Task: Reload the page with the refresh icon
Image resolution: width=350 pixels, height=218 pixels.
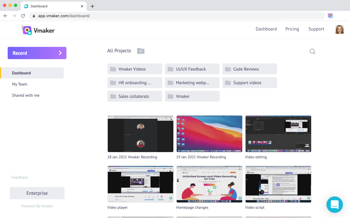Action: [x=23, y=16]
